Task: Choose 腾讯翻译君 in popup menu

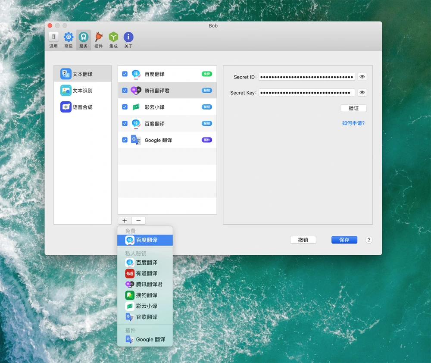Action: (145, 284)
